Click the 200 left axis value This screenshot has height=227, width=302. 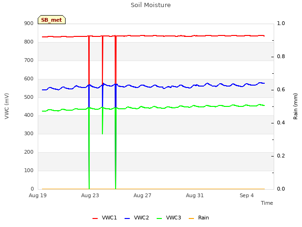tap(29, 152)
